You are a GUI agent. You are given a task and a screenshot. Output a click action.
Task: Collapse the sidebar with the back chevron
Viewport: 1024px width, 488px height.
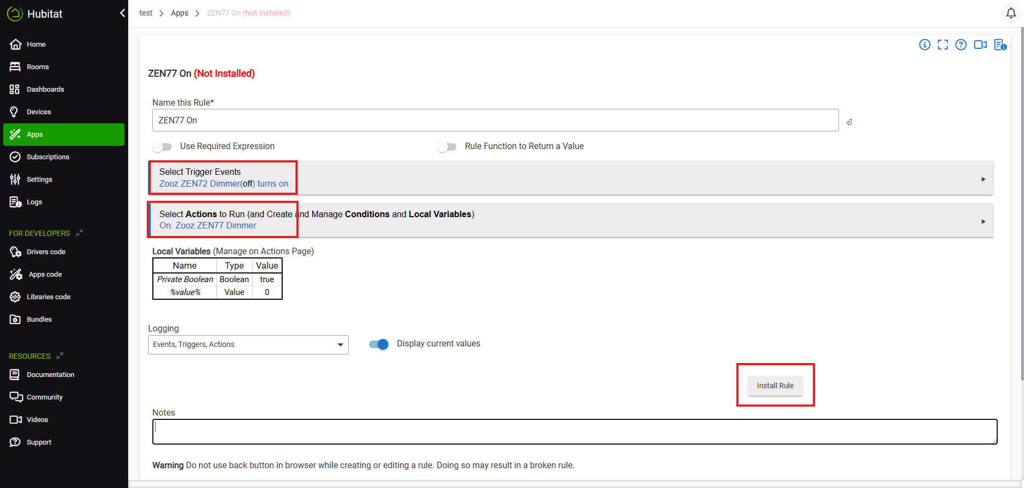pyautogui.click(x=122, y=13)
